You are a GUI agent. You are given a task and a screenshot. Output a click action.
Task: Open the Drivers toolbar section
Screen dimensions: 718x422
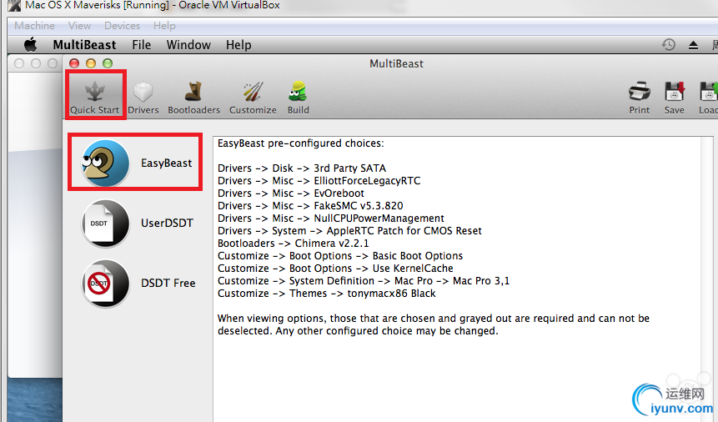(x=143, y=97)
